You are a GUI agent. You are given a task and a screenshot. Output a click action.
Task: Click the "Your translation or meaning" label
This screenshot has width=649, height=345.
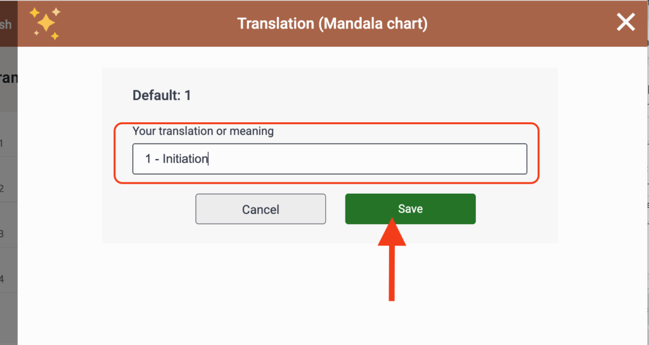coord(203,132)
